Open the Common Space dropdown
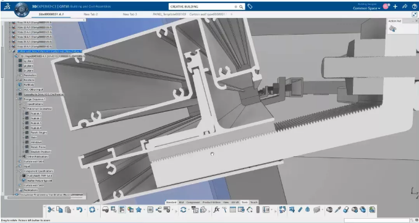 coord(366,8)
